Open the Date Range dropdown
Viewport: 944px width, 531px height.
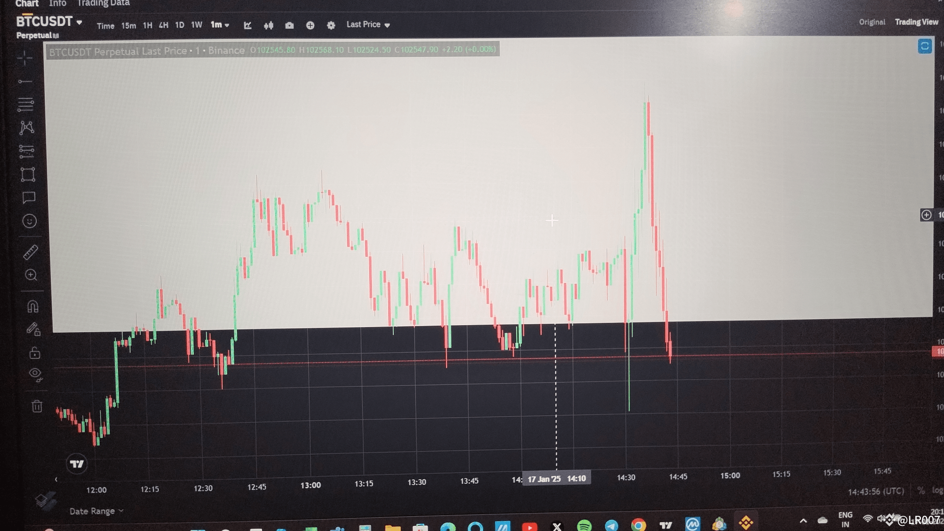pyautogui.click(x=96, y=511)
